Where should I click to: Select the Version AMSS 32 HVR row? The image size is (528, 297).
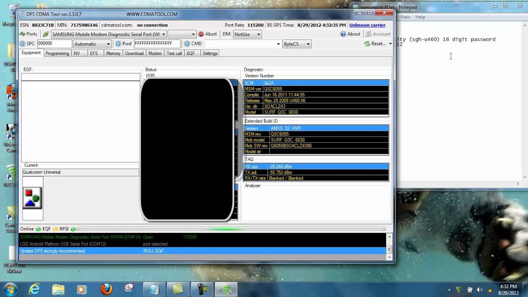(x=316, y=128)
